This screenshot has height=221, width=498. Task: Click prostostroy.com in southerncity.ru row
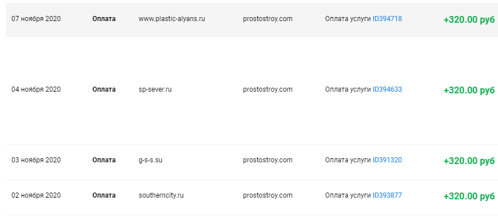tap(268, 195)
